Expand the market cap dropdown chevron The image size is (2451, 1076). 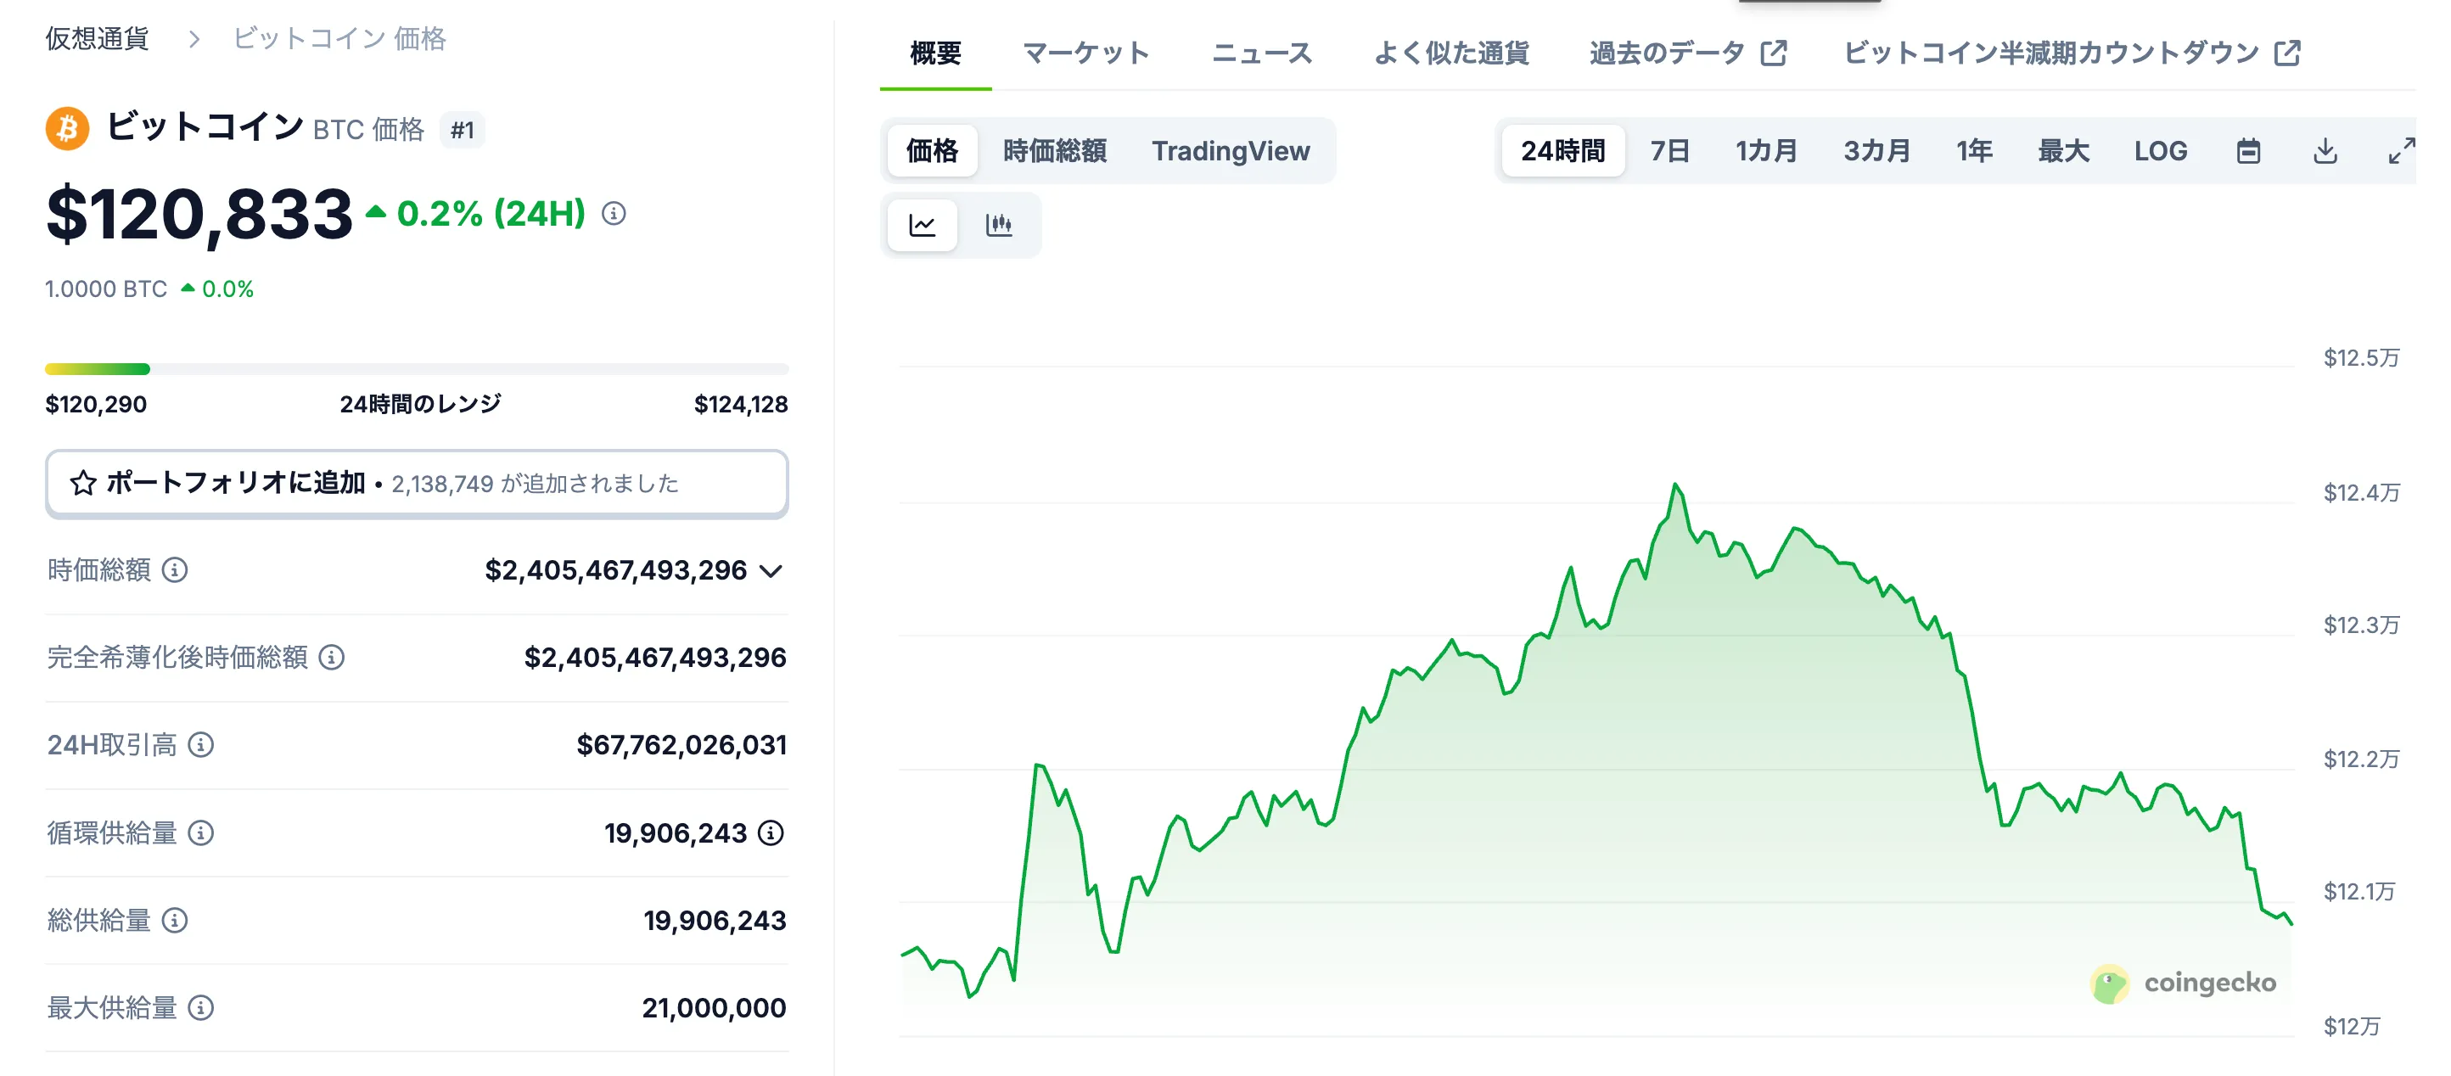pos(771,571)
